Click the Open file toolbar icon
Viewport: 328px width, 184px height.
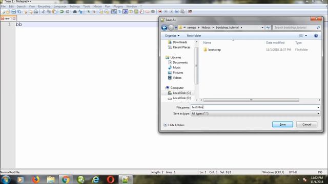click(8, 12)
